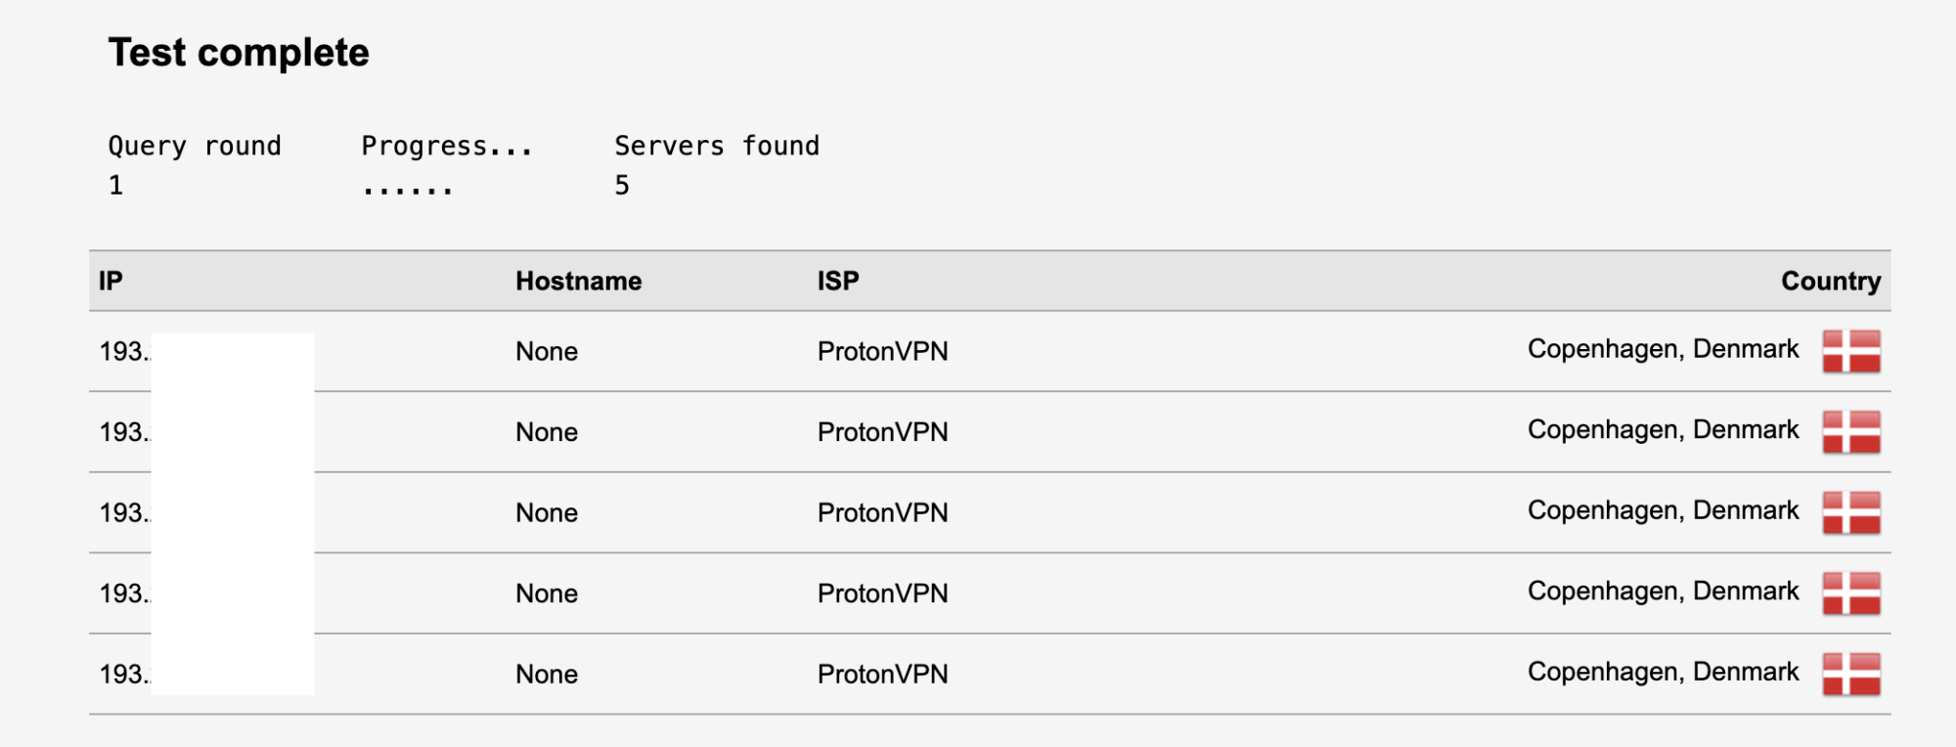
Task: Click the Query round label
Action: click(195, 147)
